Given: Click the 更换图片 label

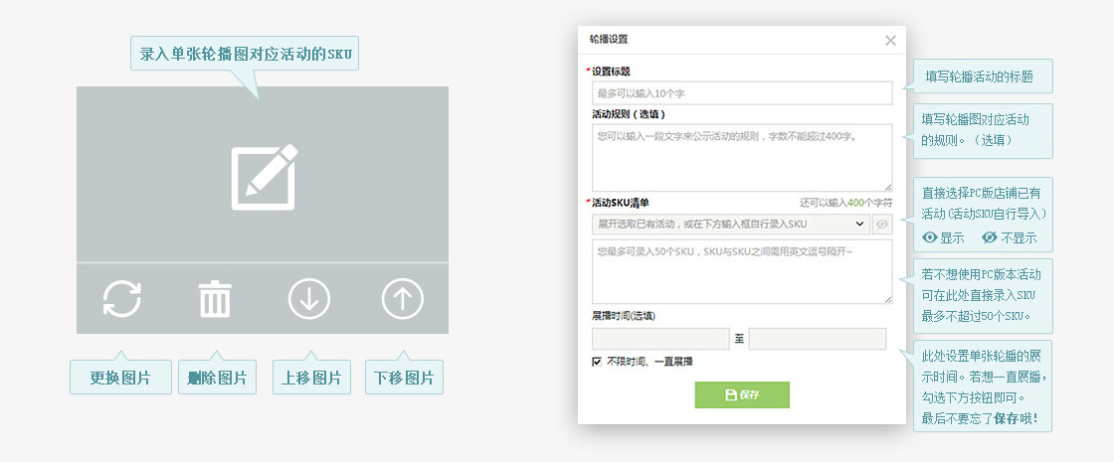Looking at the screenshot, I should click(120, 378).
